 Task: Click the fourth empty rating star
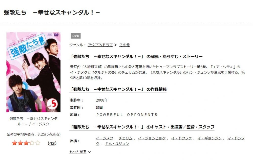point(32,143)
